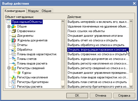Select the Курсы register icon
Screen dimensions: 138x101
pyautogui.click(x=19, y=73)
